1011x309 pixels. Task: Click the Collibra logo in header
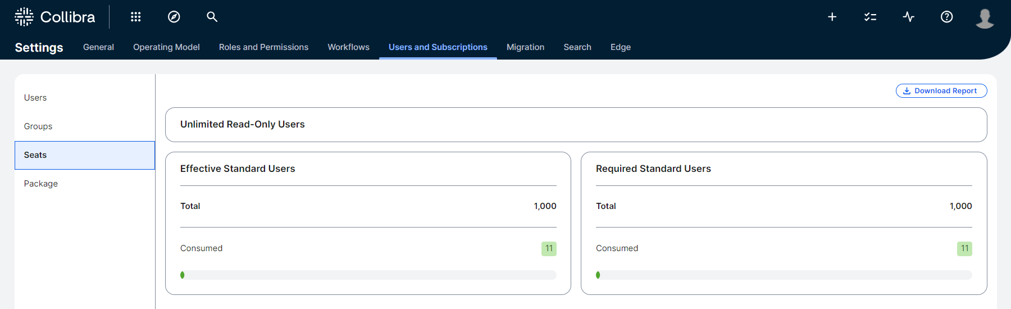pos(54,17)
